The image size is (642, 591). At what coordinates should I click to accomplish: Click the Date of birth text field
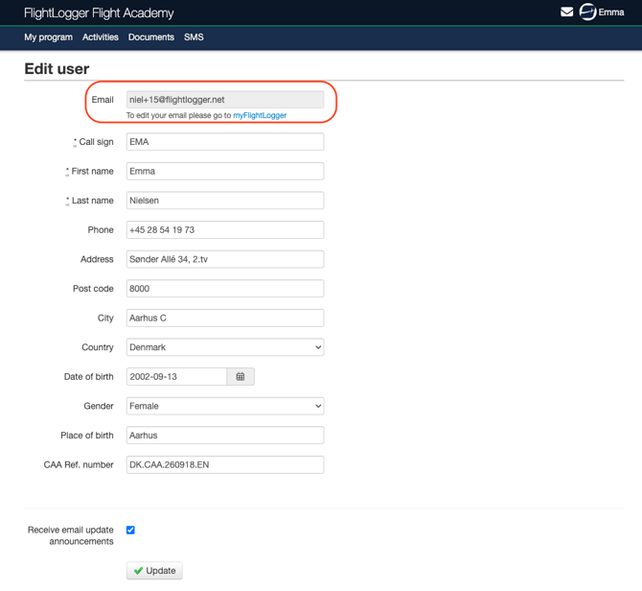click(x=176, y=376)
